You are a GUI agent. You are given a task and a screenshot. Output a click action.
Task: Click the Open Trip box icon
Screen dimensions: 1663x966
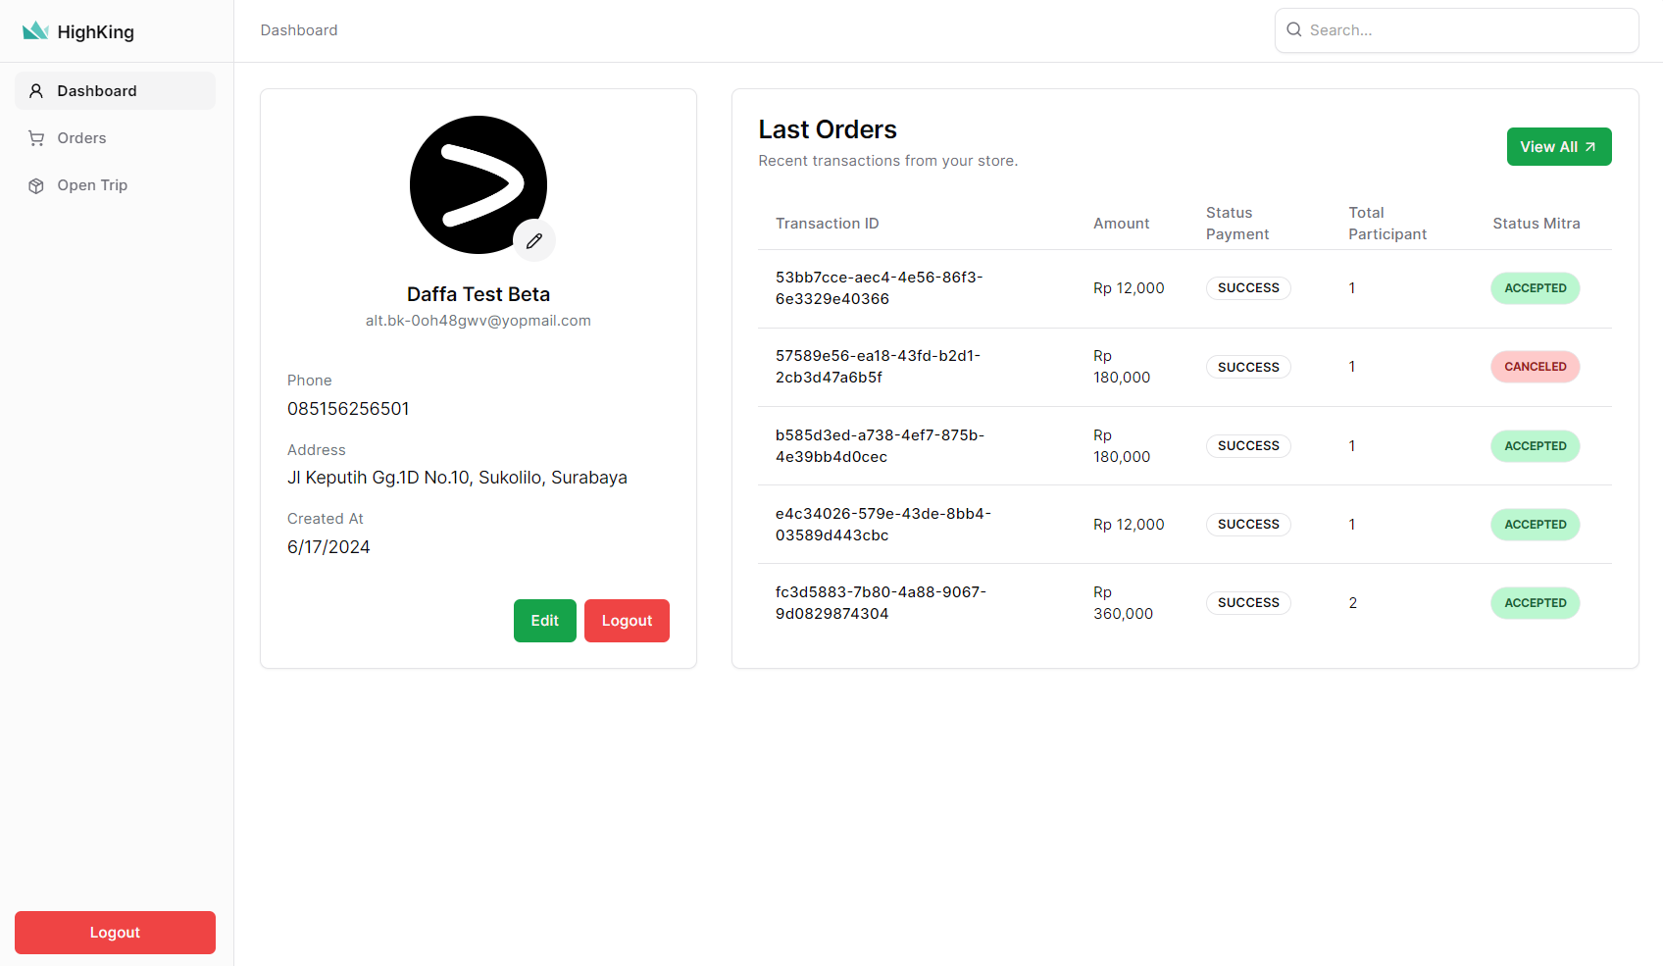point(36,185)
